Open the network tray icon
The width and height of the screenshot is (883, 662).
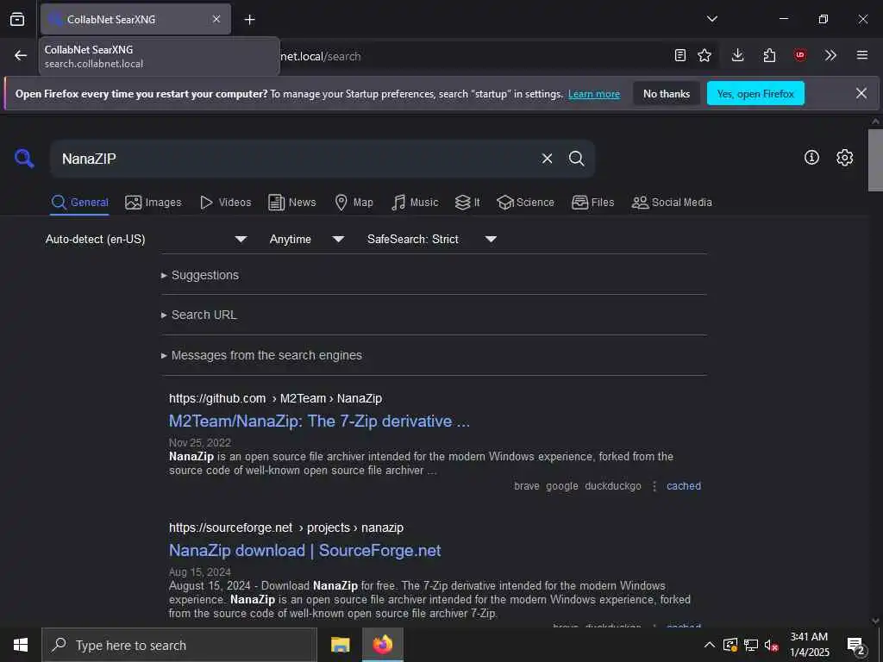pos(751,645)
